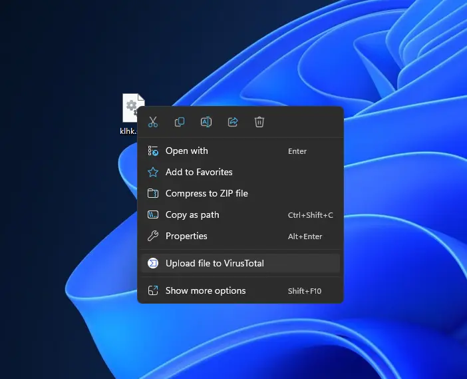Click the Rename icon in context menu
Viewport: 467px width, 379px height.
(206, 122)
